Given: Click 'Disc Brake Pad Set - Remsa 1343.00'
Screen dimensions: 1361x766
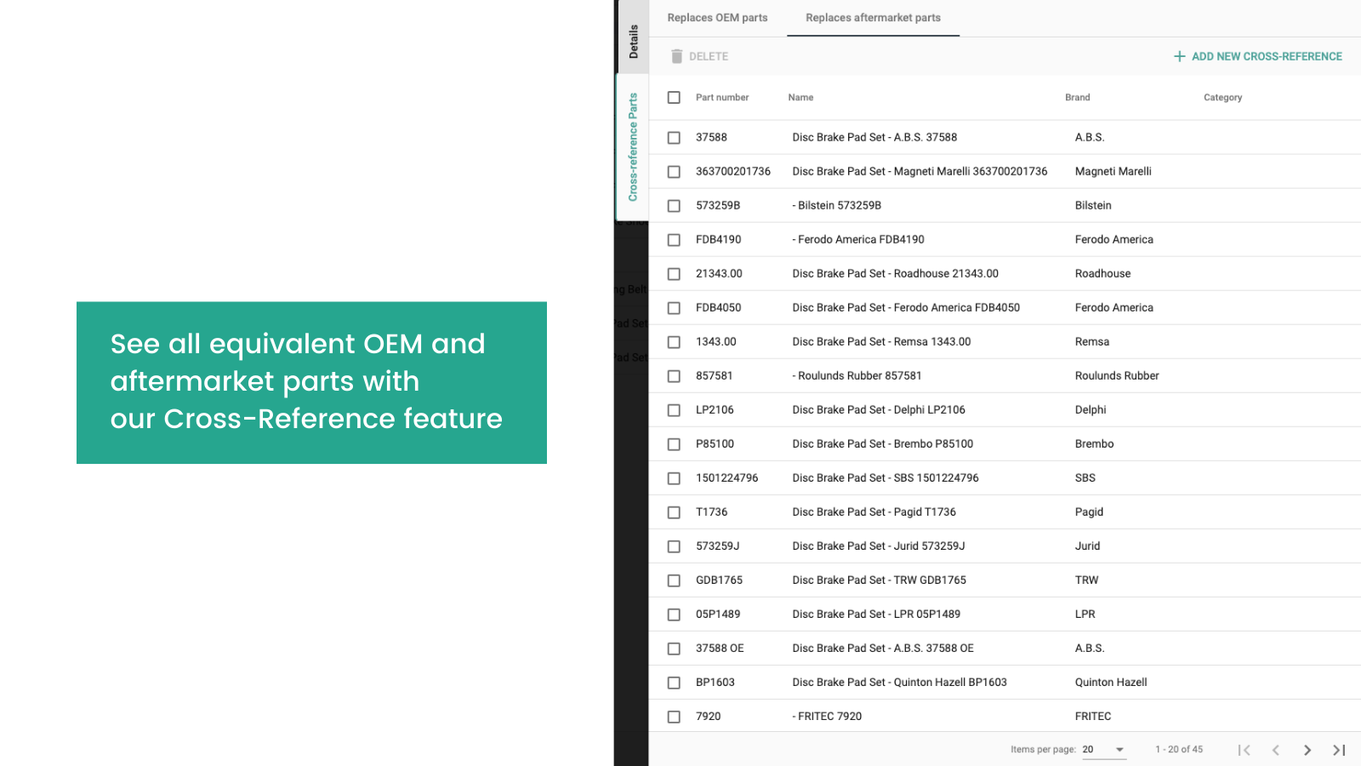Looking at the screenshot, I should [x=881, y=341].
